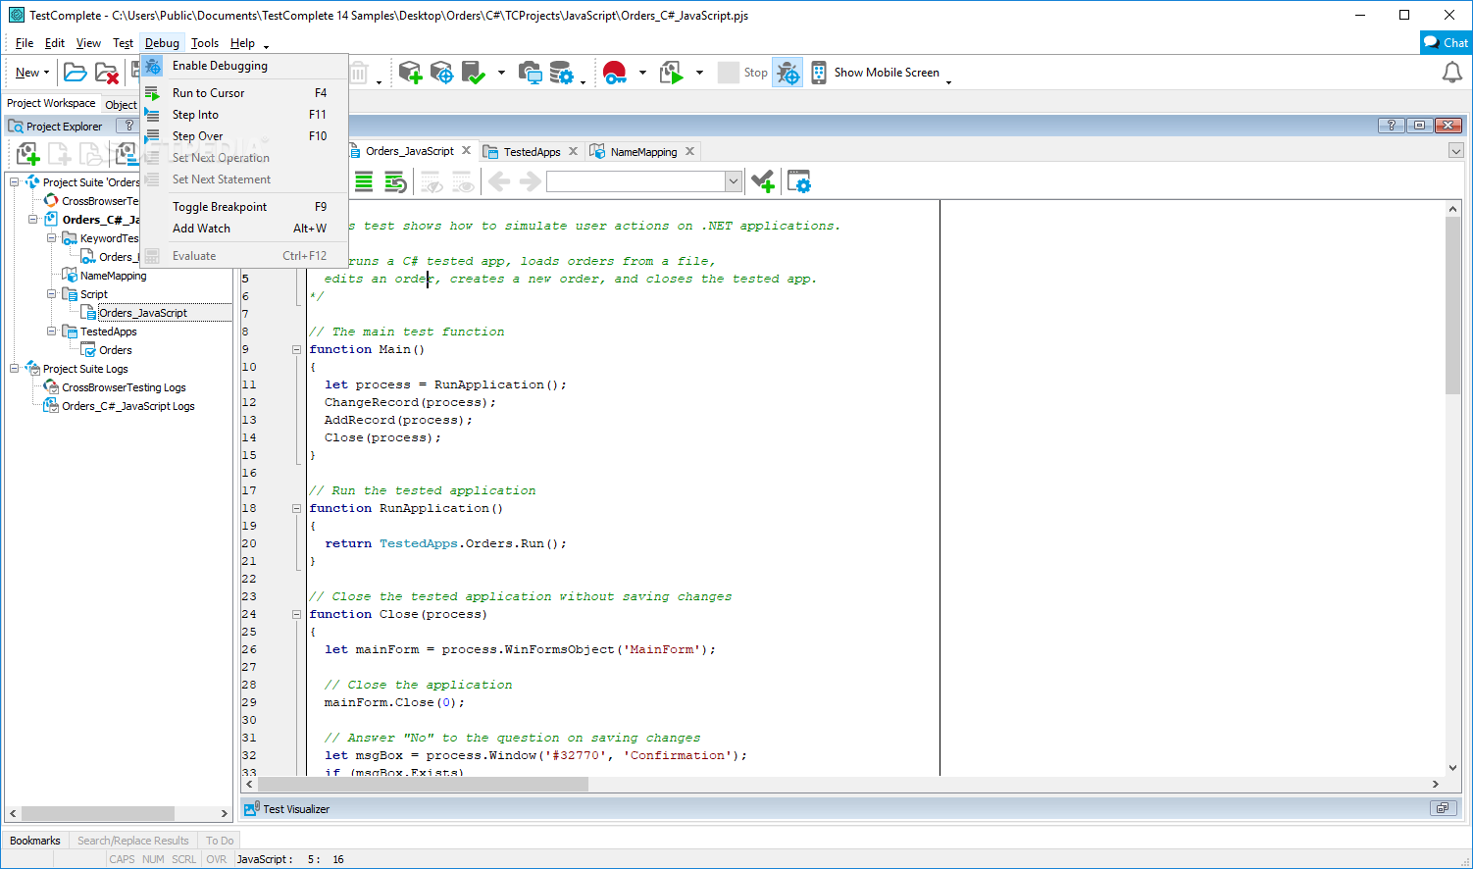Select Orders_C#_JavaScript Logs tree item
This screenshot has height=869, width=1473.
[128, 406]
